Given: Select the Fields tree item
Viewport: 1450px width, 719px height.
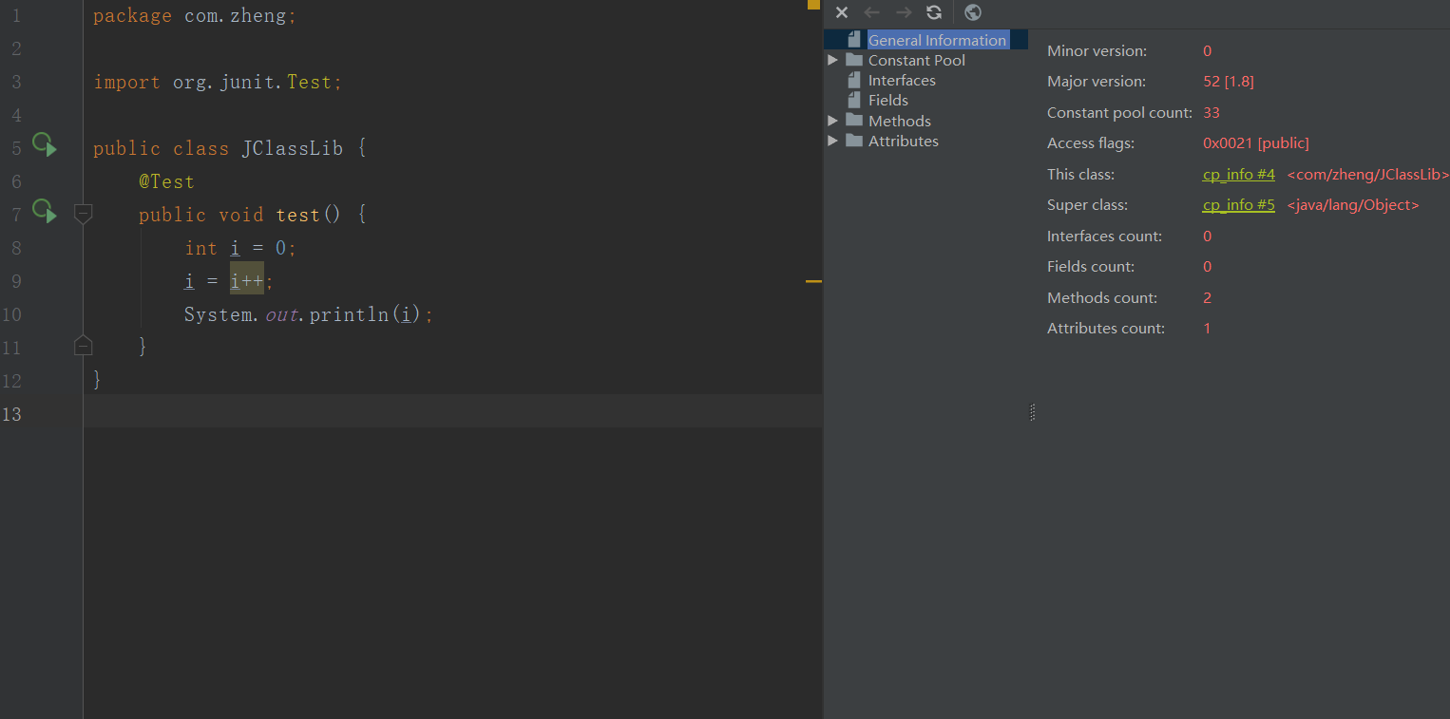Looking at the screenshot, I should tap(887, 101).
